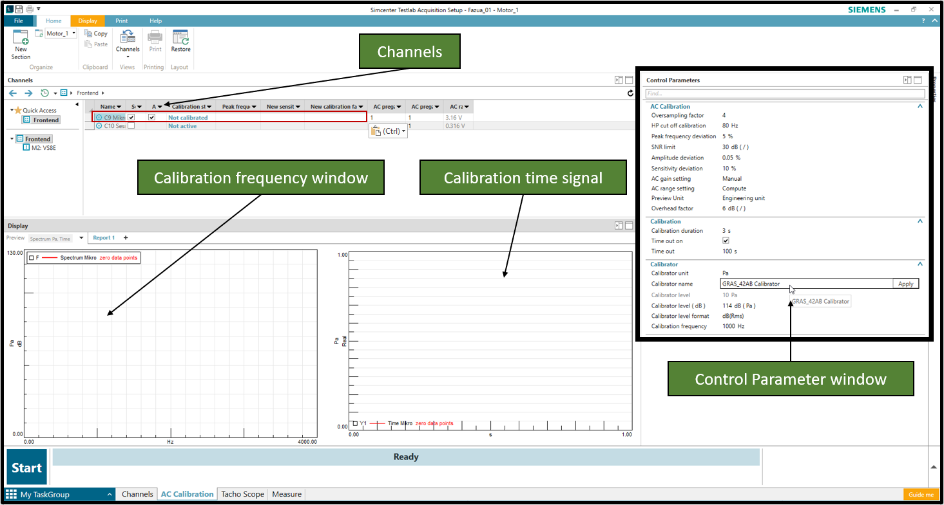Click the Print icon in Printing group
This screenshot has width=944, height=505.
pos(155,37)
